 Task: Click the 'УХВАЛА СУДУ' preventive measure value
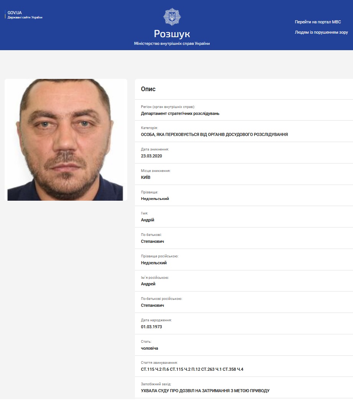click(x=205, y=391)
